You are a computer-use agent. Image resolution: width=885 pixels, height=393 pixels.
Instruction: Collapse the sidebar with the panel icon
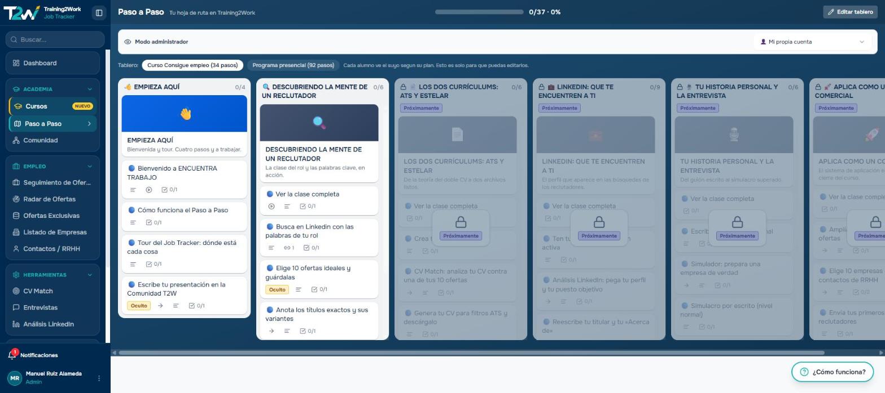pos(99,12)
